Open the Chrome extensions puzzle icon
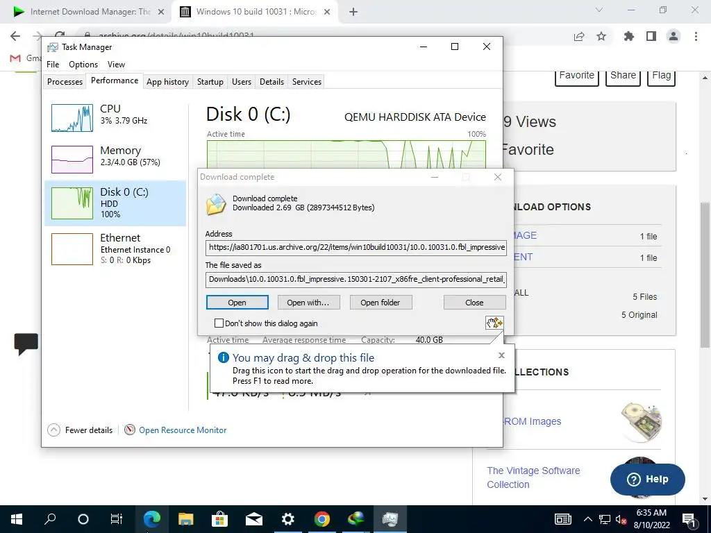The image size is (711, 533). 629,36
